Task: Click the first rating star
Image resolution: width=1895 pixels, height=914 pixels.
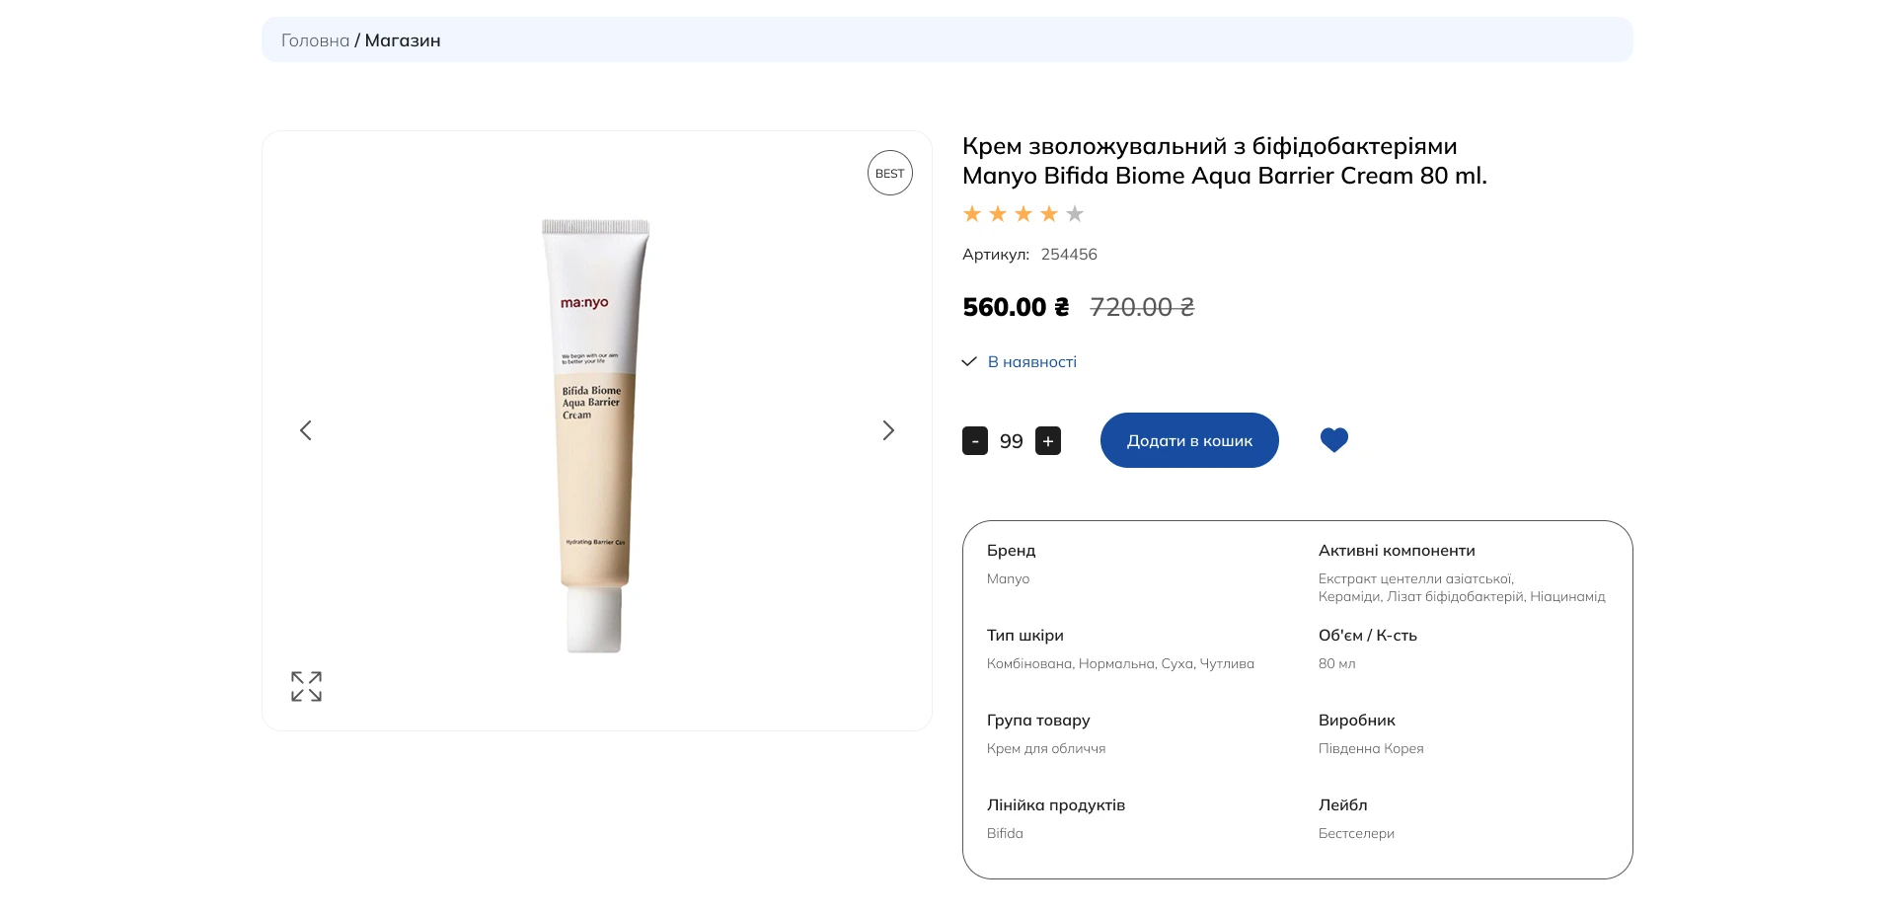Action: click(972, 214)
